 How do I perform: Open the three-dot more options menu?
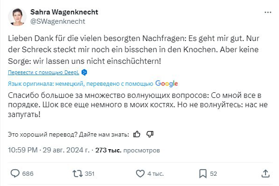coord(268,13)
